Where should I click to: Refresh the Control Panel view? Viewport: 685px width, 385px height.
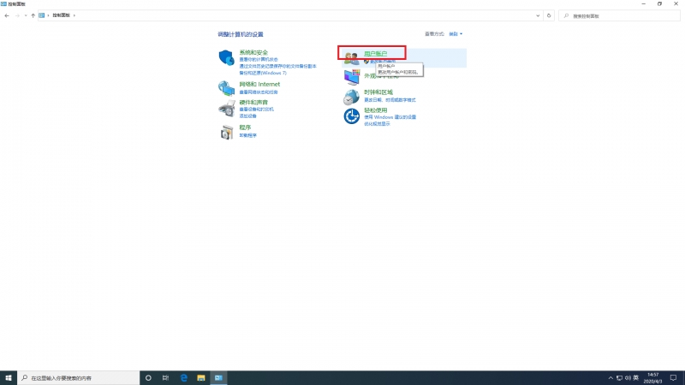(x=549, y=15)
